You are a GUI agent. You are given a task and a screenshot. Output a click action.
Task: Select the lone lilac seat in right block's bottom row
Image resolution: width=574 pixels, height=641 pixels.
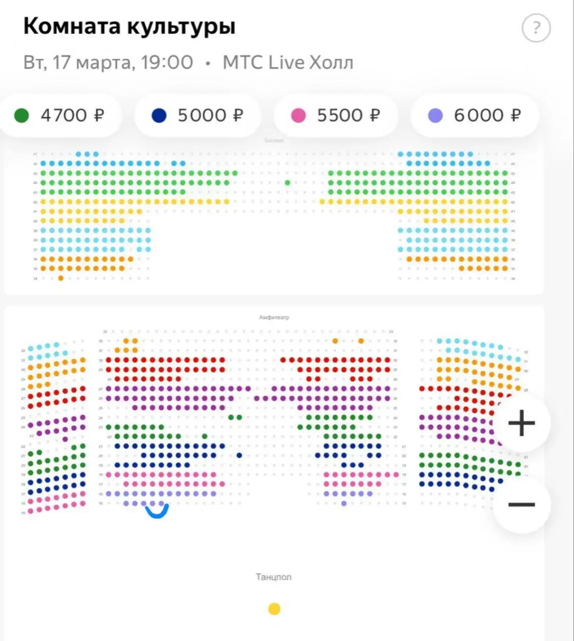click(343, 503)
